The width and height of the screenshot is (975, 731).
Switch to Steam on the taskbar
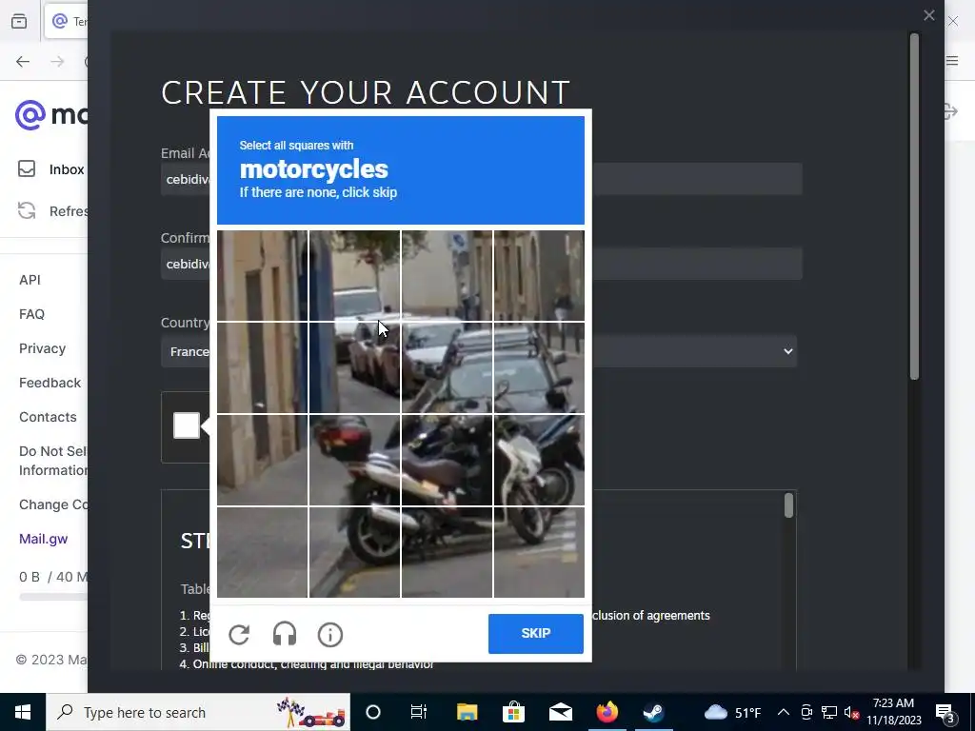(x=653, y=712)
